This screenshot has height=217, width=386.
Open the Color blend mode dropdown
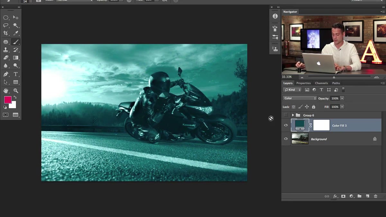pos(300,98)
